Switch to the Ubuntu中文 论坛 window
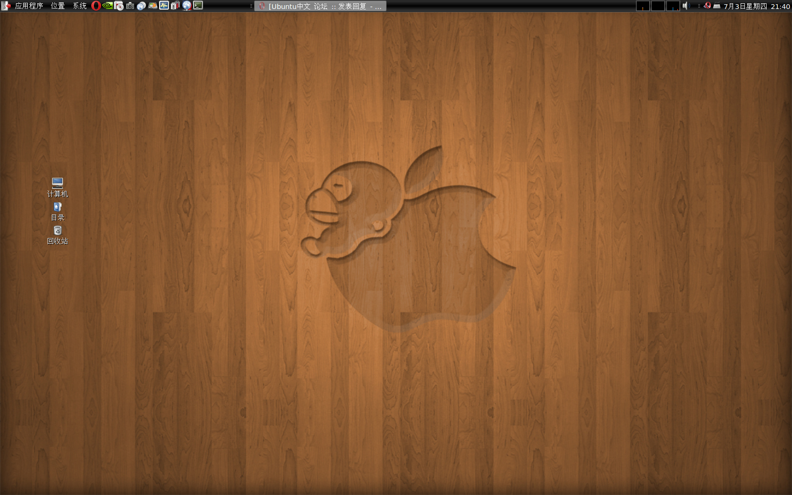 pos(321,6)
